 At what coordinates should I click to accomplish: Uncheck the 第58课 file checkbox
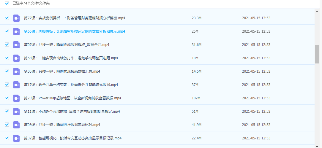7,58
